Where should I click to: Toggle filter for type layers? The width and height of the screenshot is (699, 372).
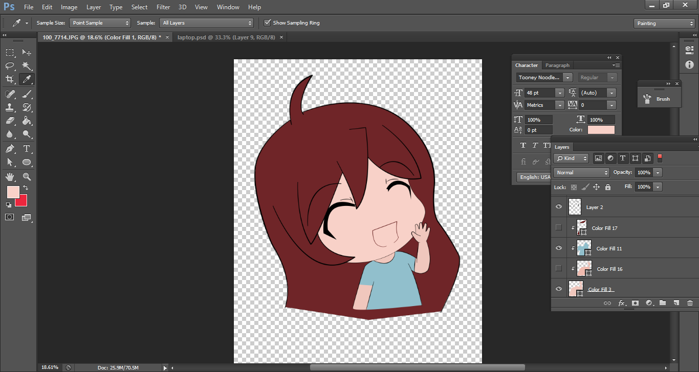[623, 158]
